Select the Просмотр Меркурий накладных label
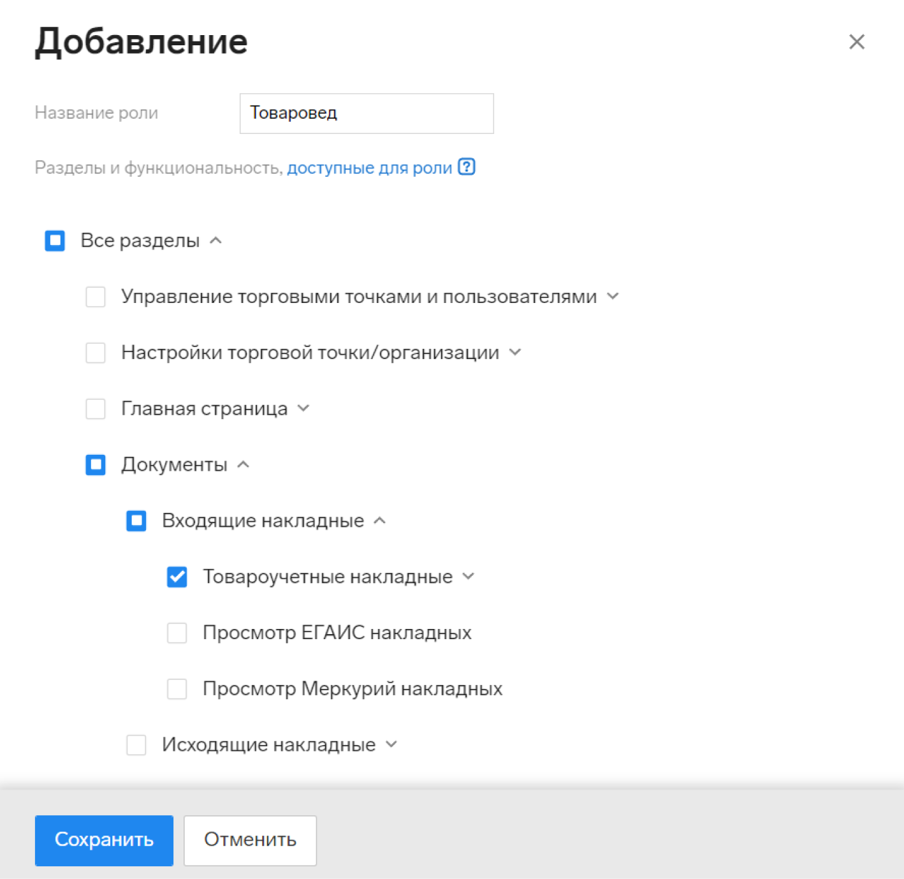 click(353, 689)
